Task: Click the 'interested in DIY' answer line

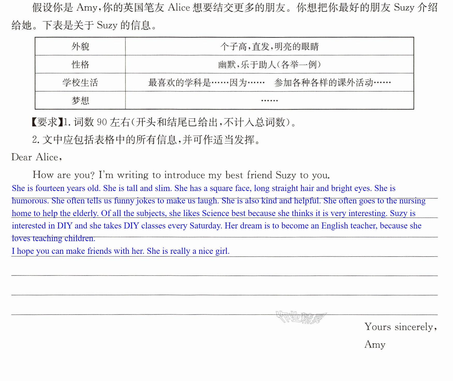Action: 217,226
